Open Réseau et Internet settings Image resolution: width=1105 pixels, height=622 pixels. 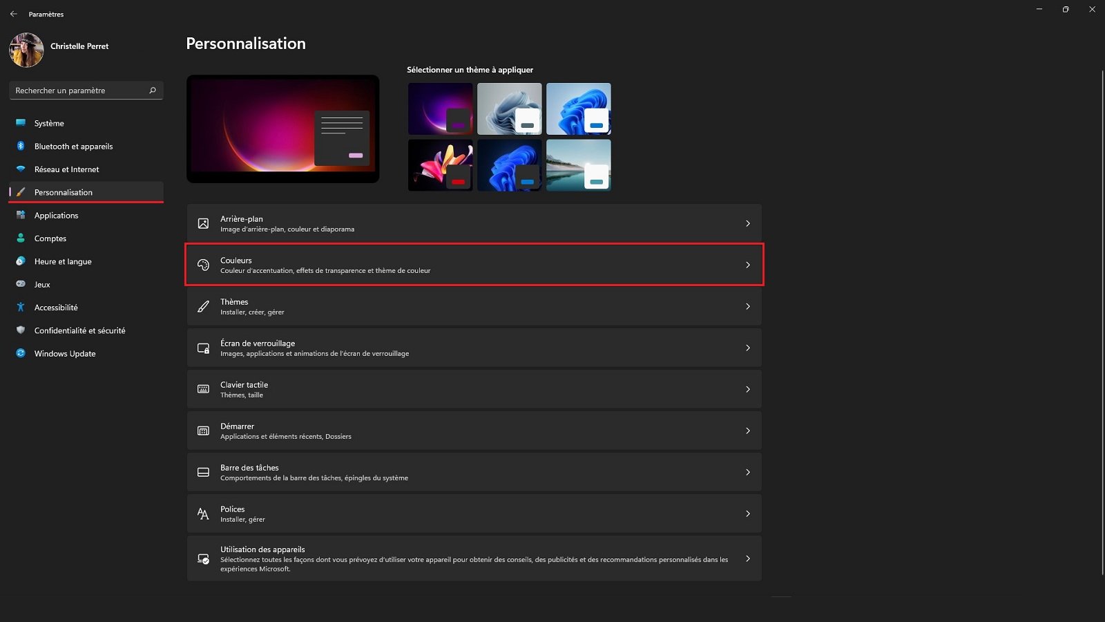66,169
